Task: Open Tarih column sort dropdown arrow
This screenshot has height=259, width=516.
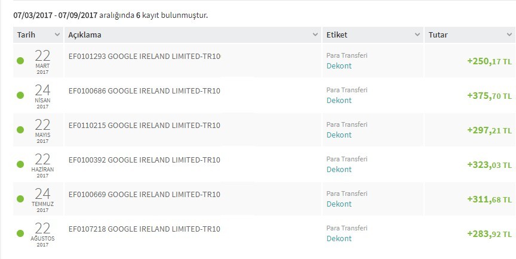Action: click(x=57, y=35)
